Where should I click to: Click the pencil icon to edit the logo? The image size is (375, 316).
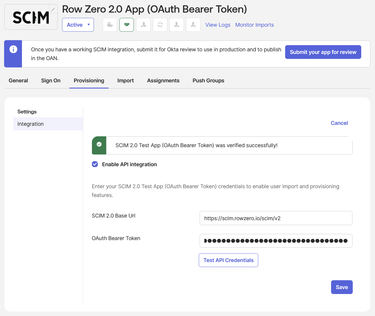pos(53,10)
